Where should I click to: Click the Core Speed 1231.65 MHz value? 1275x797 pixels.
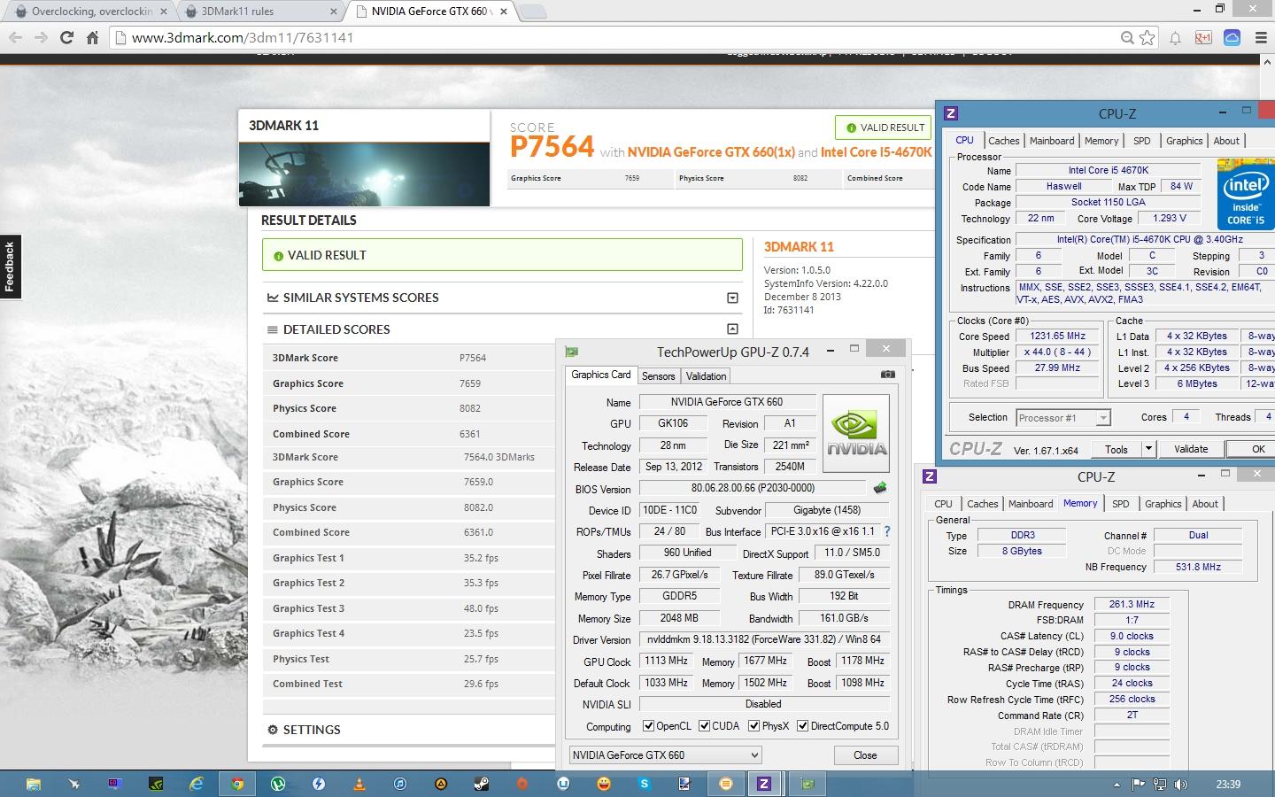(1057, 337)
